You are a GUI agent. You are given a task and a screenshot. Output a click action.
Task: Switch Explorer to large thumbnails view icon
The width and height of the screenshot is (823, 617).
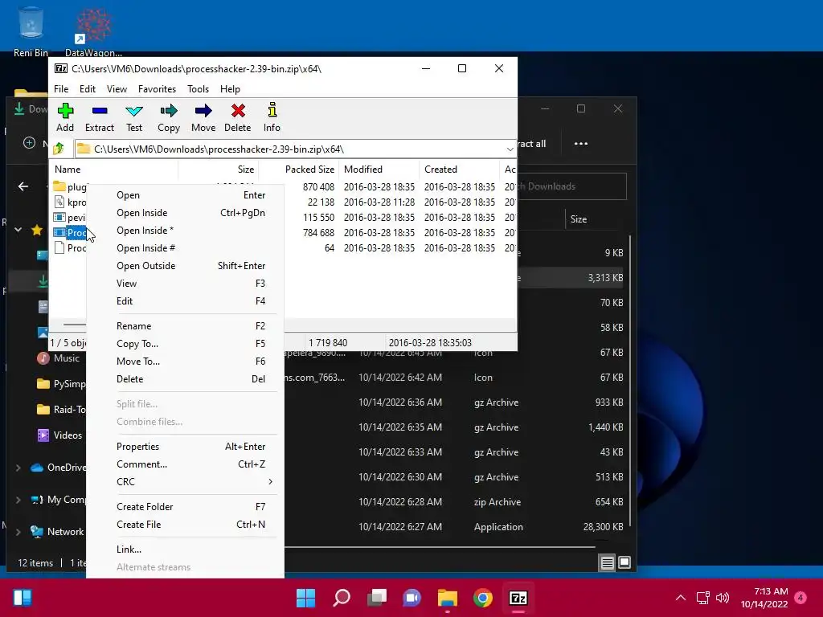(x=624, y=562)
